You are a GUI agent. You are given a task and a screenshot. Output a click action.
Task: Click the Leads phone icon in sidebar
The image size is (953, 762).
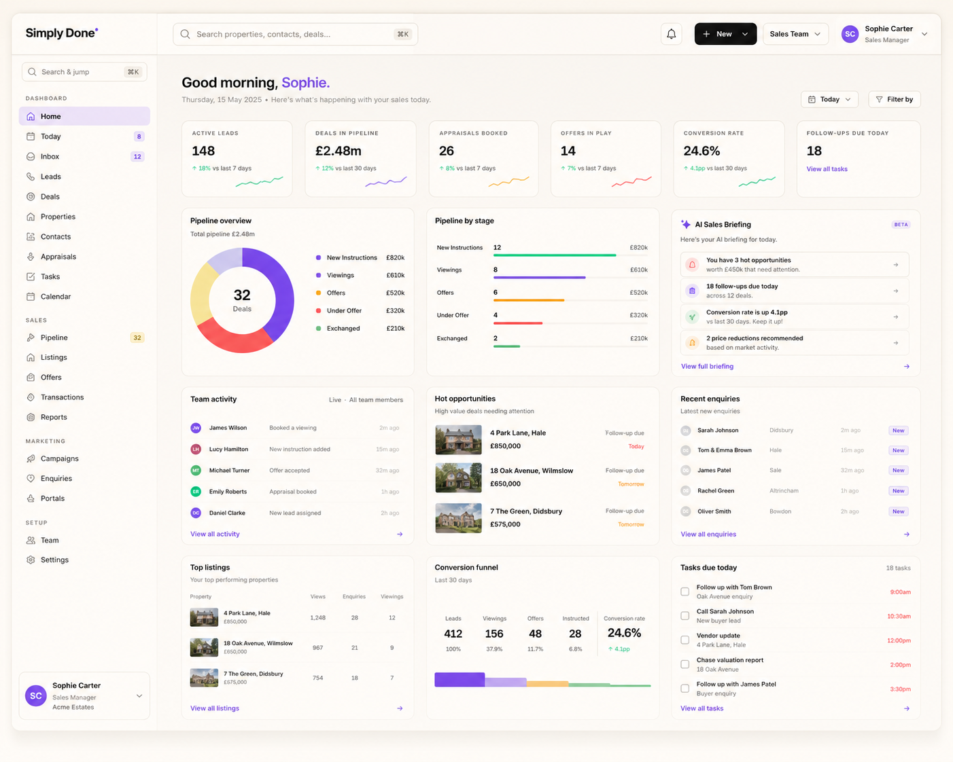[31, 177]
